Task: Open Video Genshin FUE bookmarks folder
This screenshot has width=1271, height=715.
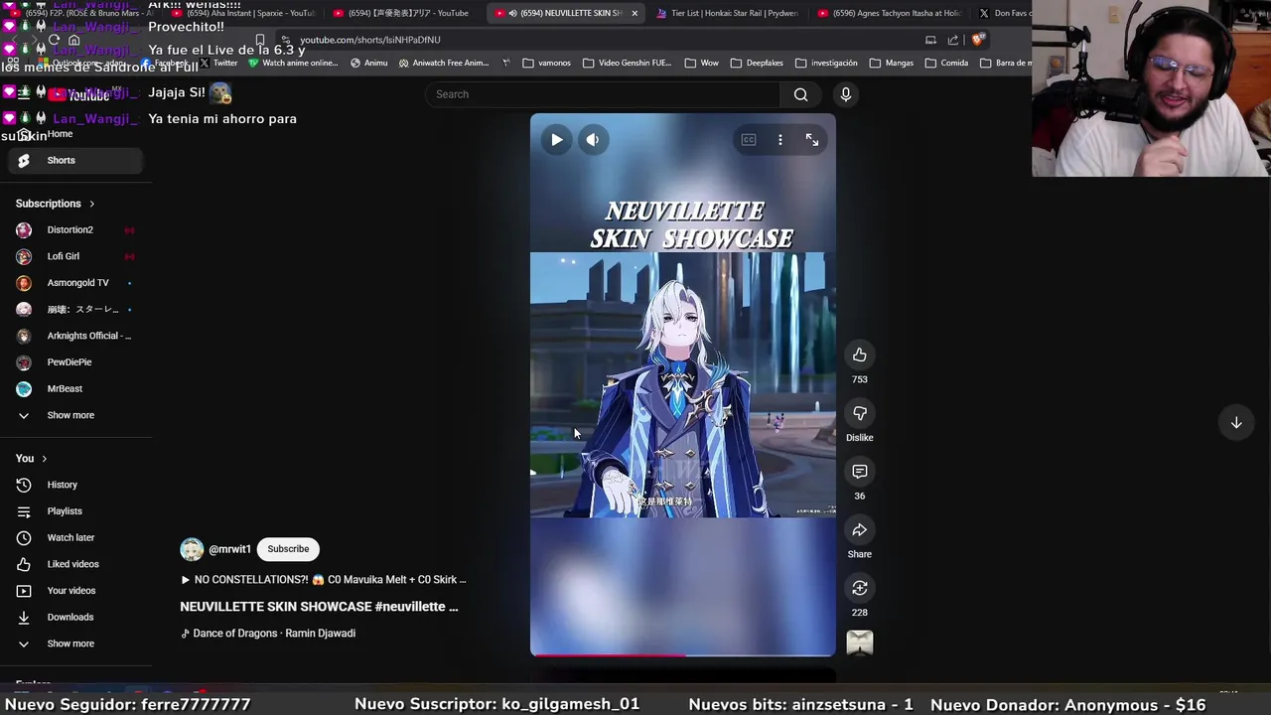Action: (628, 63)
